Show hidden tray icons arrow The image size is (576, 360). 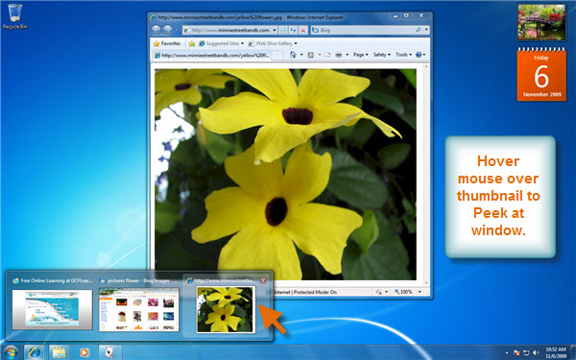[507, 352]
